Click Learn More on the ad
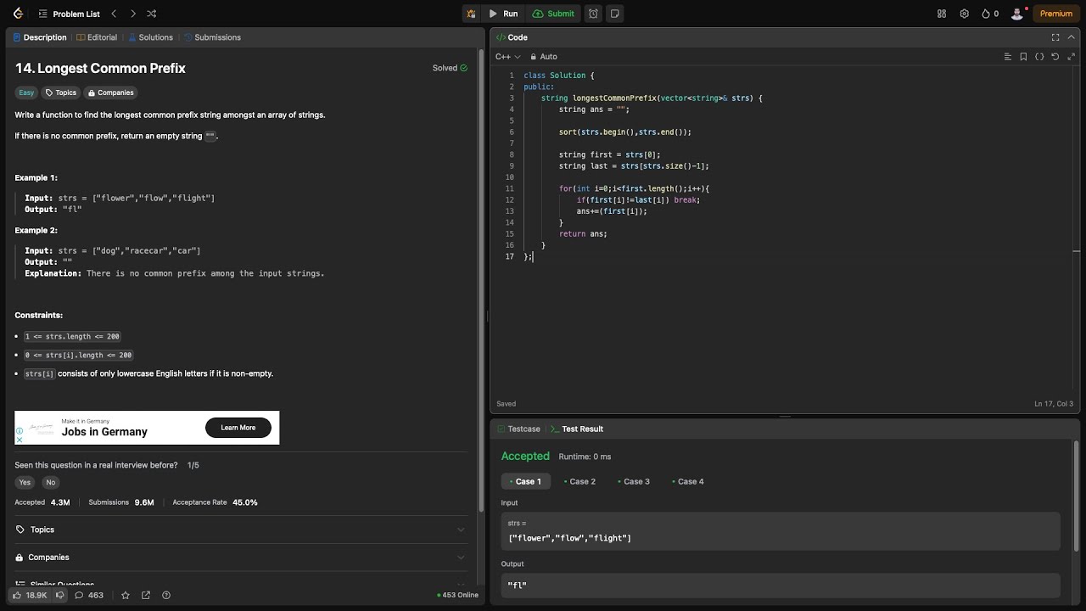 238,428
